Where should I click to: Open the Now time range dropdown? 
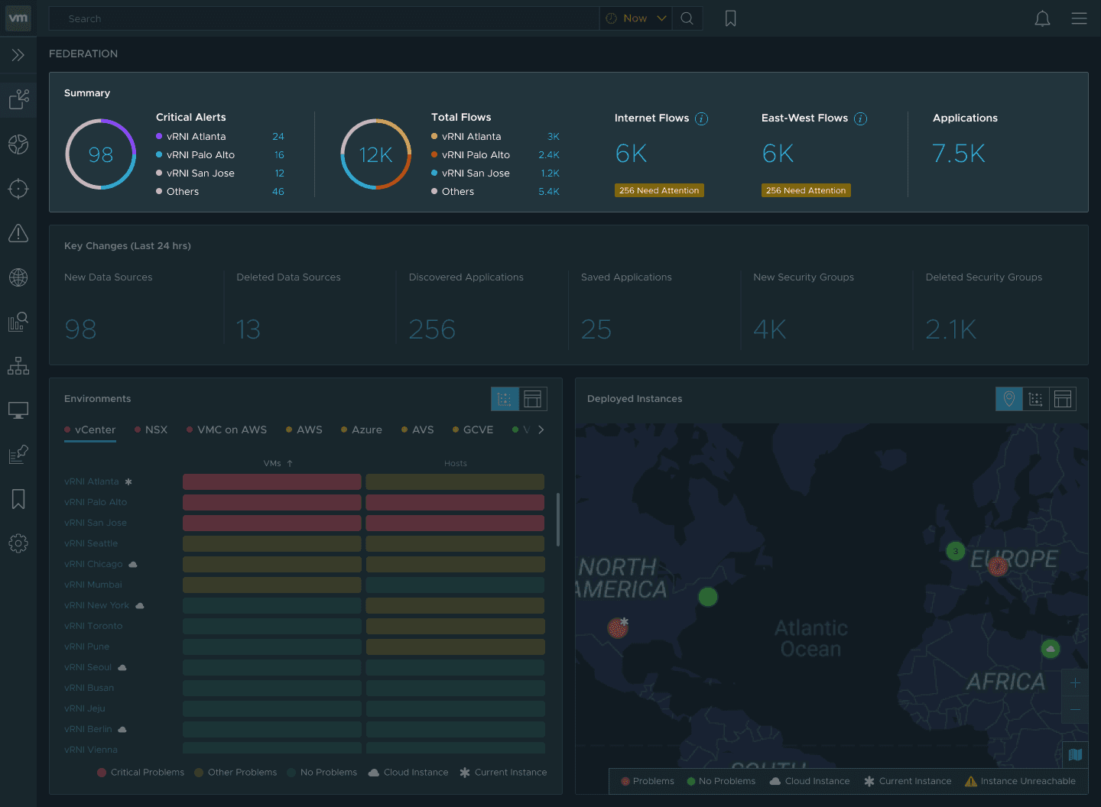point(635,18)
